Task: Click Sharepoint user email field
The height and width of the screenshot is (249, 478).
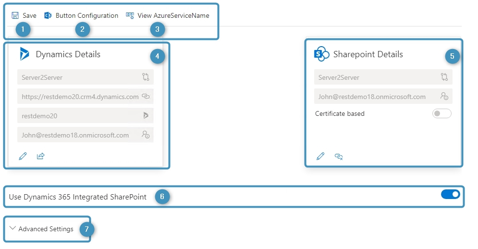Action: coord(383,97)
